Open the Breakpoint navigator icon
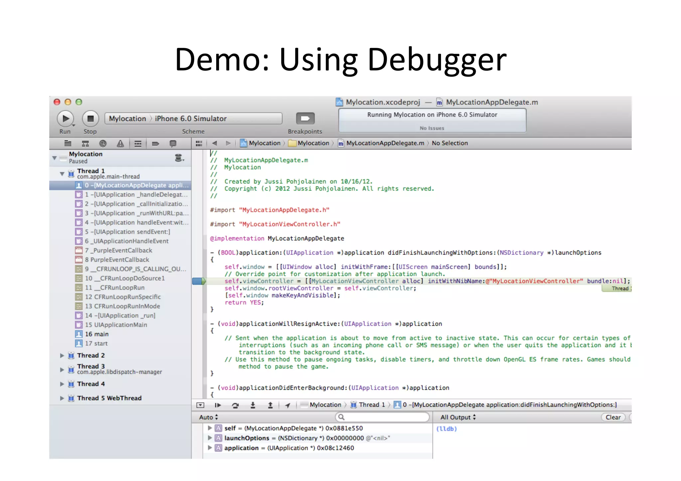Image resolution: width=681 pixels, height=481 pixels. (x=156, y=144)
